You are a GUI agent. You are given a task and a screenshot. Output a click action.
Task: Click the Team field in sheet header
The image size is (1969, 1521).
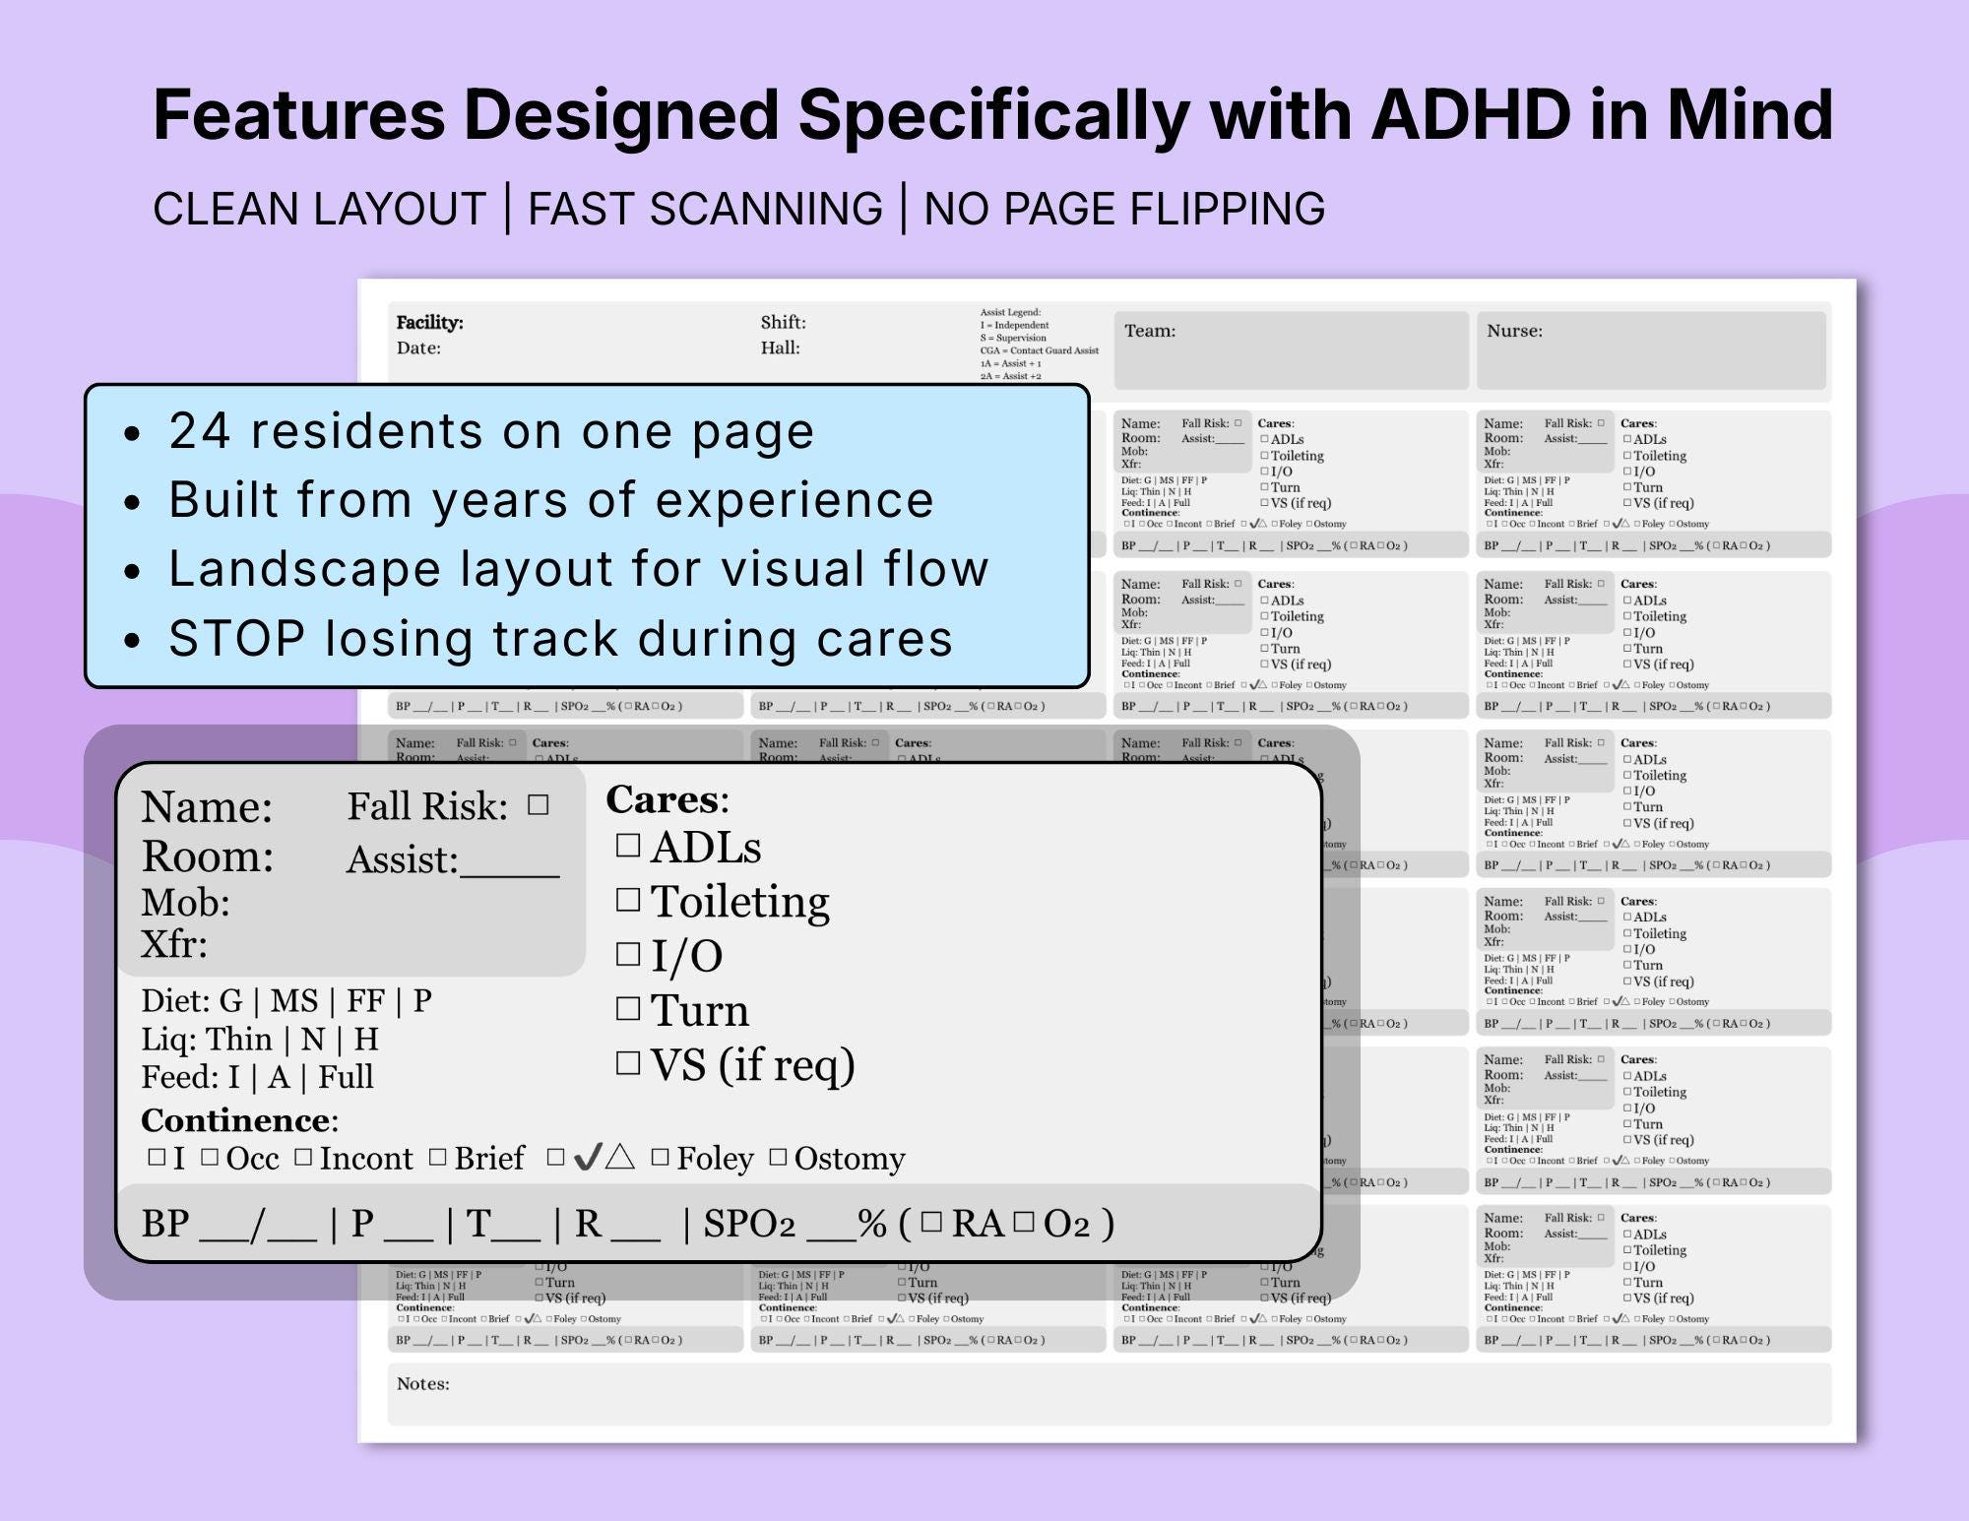(1291, 350)
